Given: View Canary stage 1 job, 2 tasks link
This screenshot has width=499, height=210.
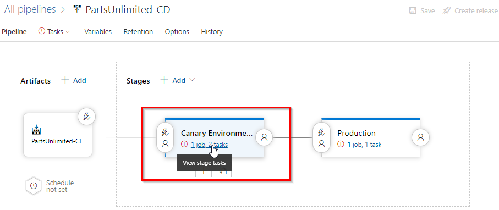Looking at the screenshot, I should click(209, 145).
